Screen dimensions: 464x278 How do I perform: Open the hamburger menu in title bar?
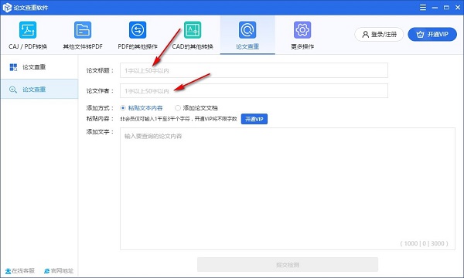[x=423, y=8]
